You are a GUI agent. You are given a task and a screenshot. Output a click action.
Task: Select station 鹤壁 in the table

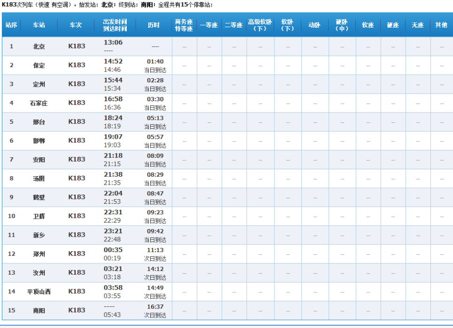pos(39,197)
